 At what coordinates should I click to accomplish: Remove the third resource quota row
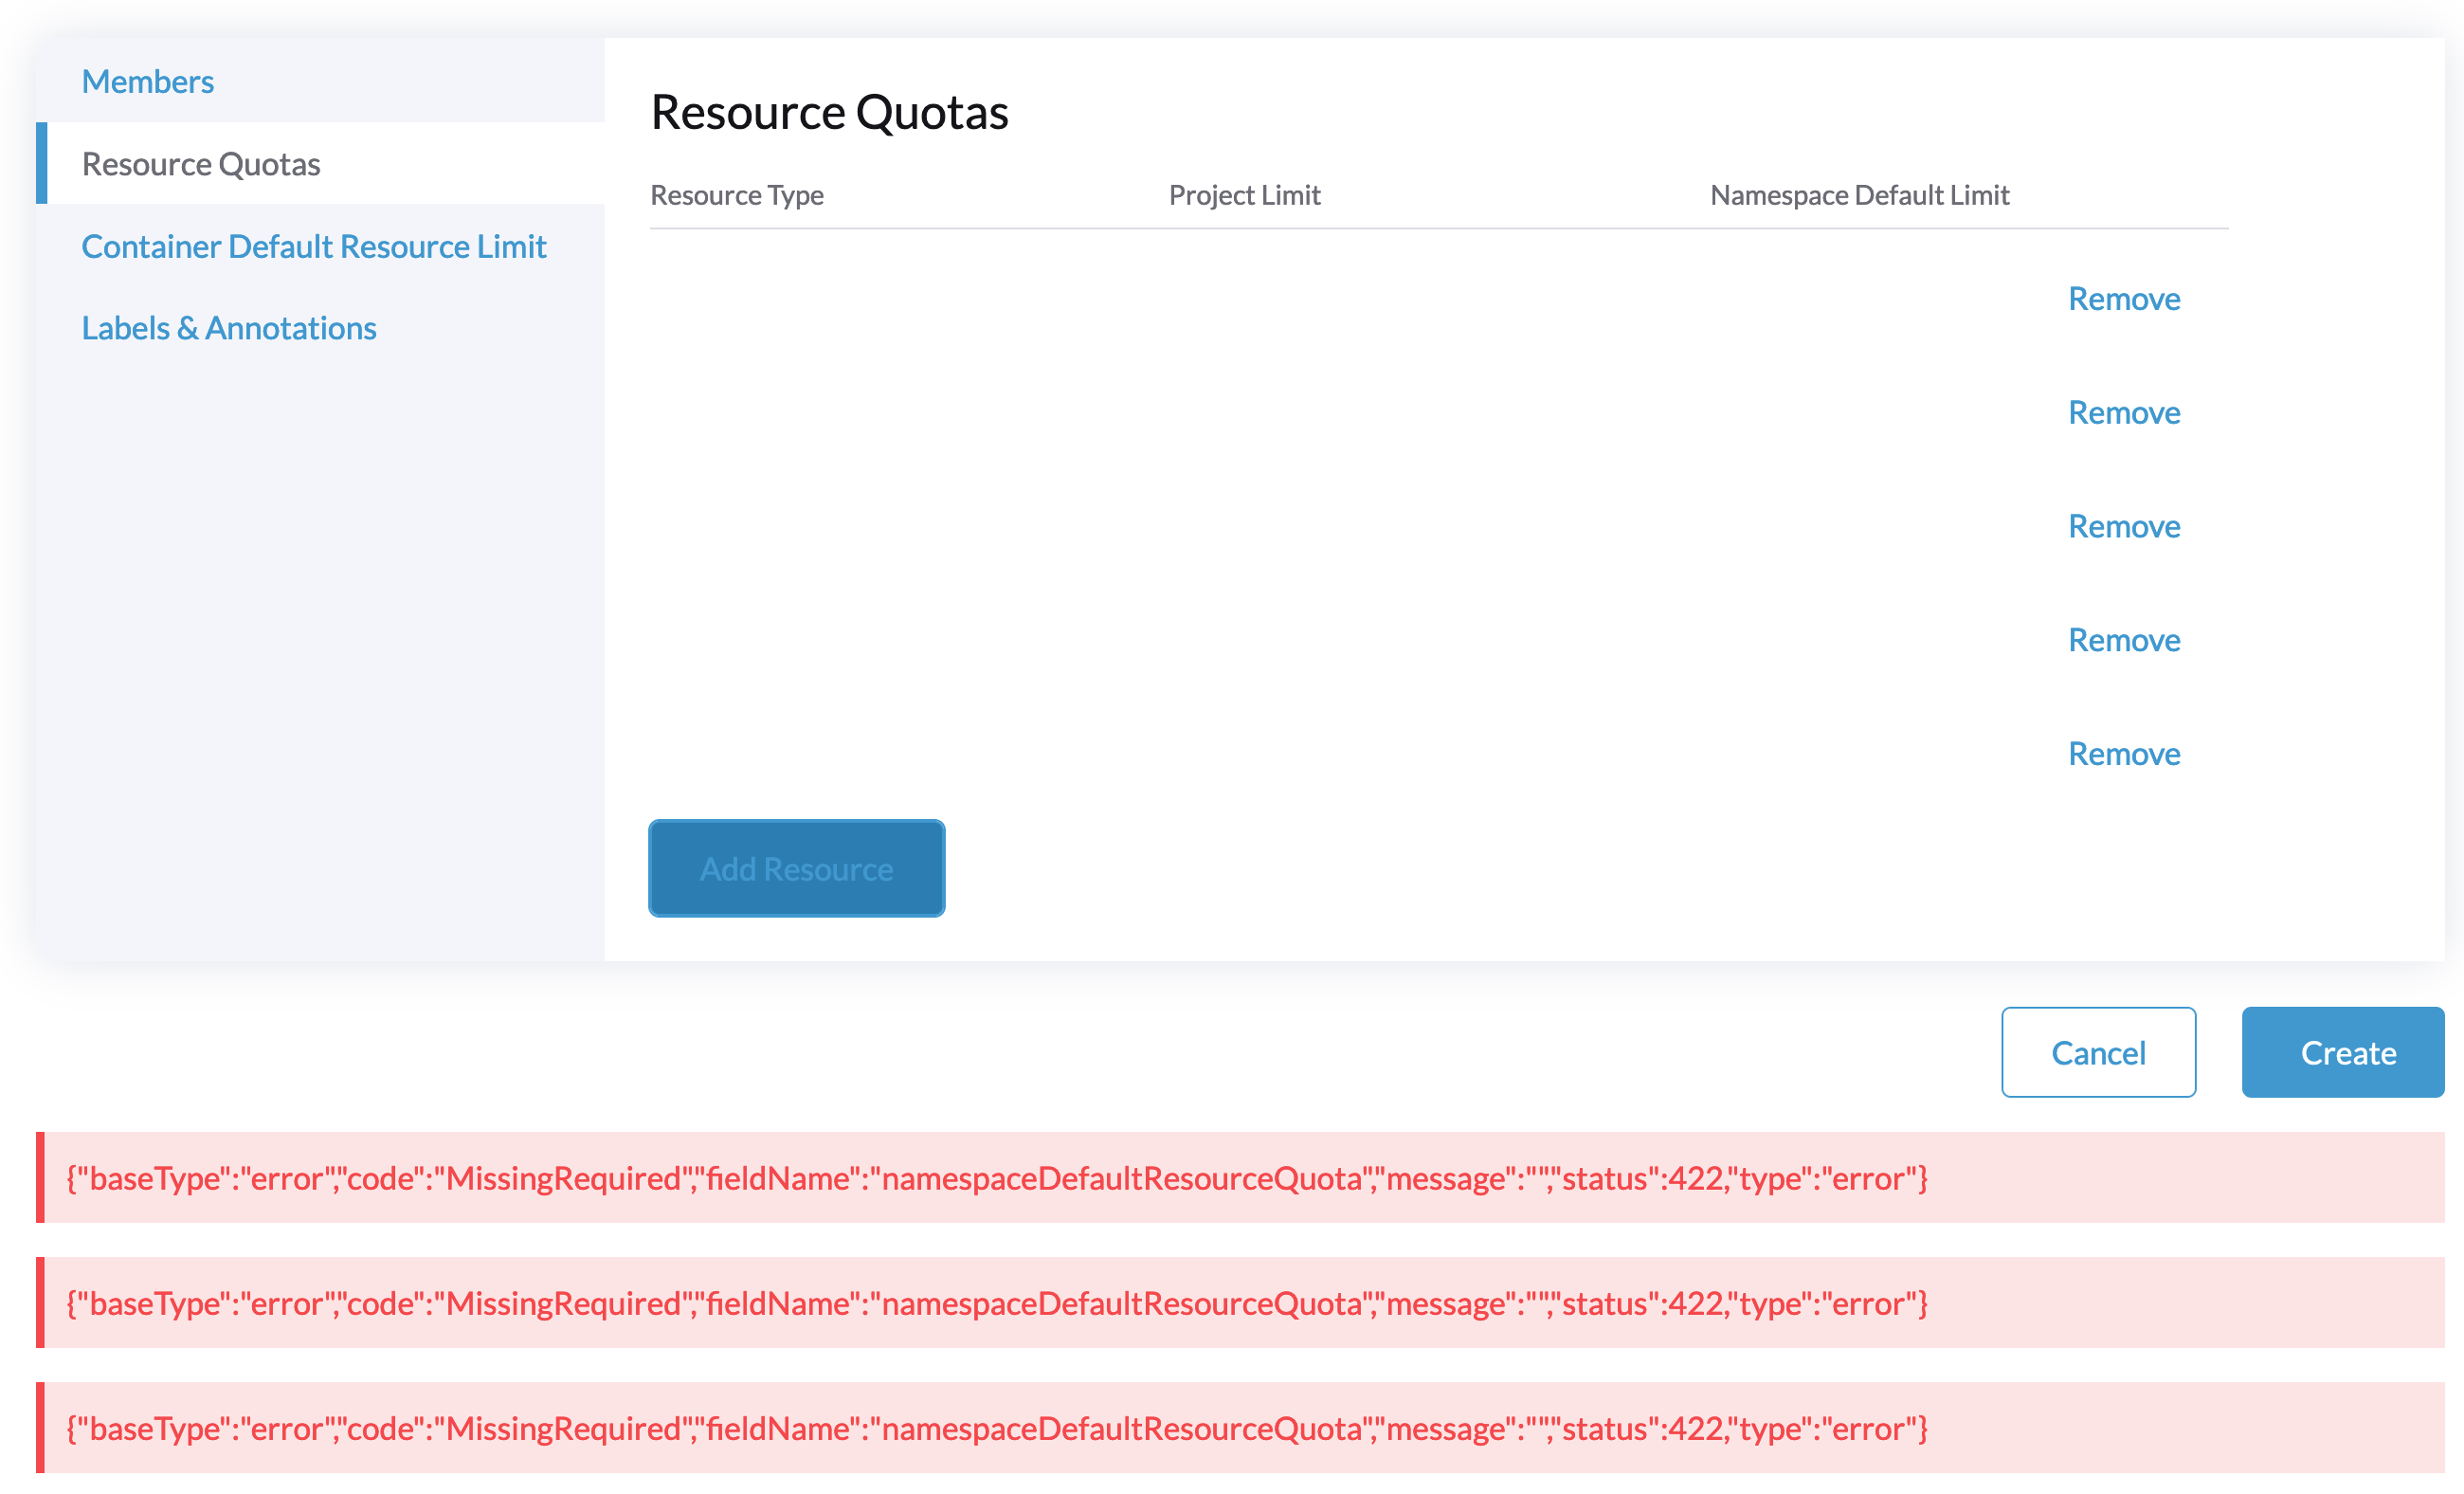click(2124, 526)
